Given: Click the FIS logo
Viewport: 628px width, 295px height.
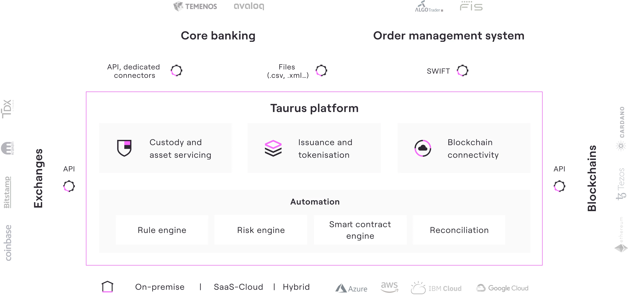Looking at the screenshot, I should (471, 6).
